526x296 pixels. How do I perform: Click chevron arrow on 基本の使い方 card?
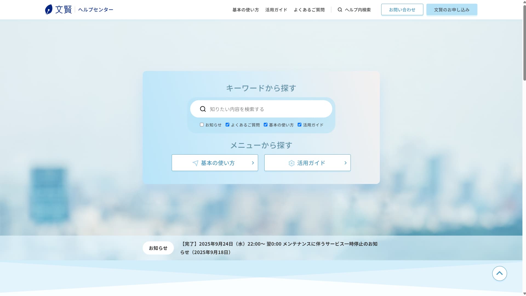tap(253, 163)
